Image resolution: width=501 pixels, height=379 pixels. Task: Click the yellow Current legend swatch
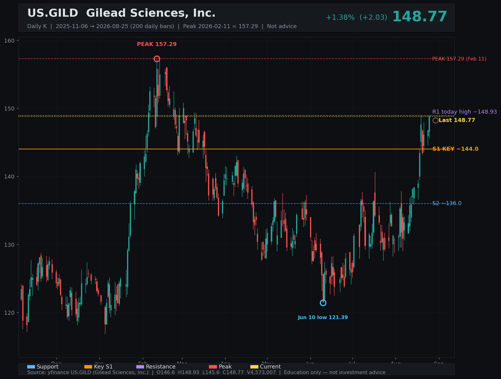click(254, 367)
